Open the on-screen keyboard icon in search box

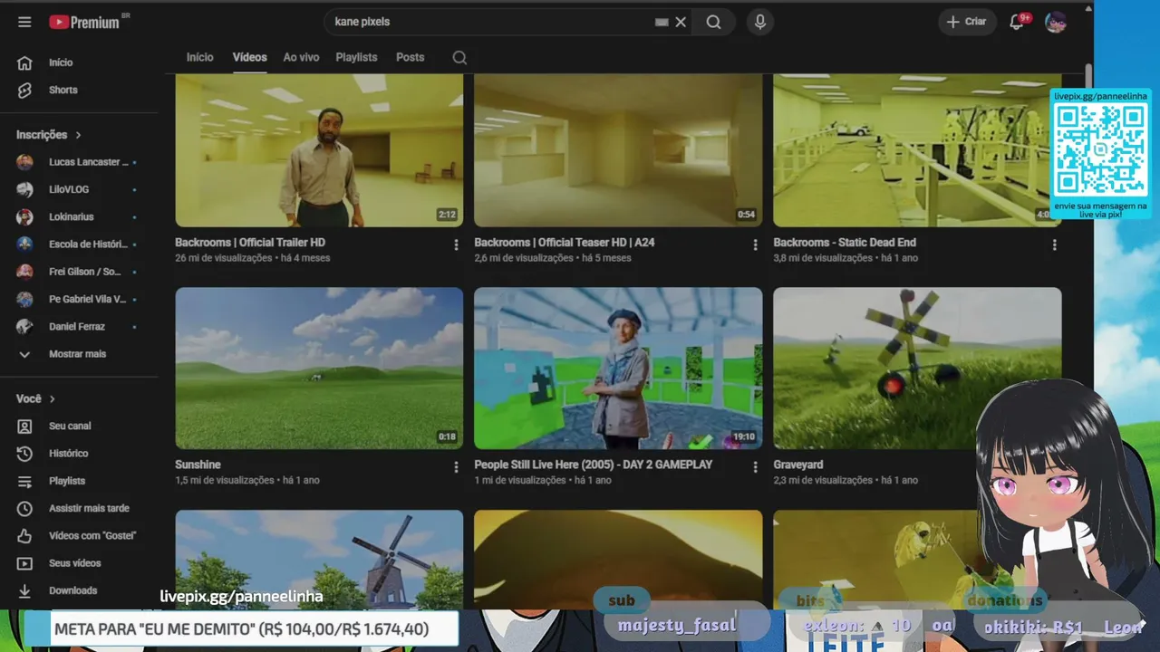[662, 22]
